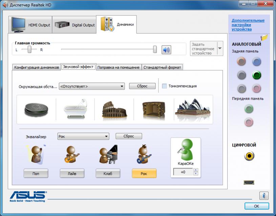Click the mute speaker volume icon
Image resolution: width=276 pixels, height=216 pixels.
[166, 50]
